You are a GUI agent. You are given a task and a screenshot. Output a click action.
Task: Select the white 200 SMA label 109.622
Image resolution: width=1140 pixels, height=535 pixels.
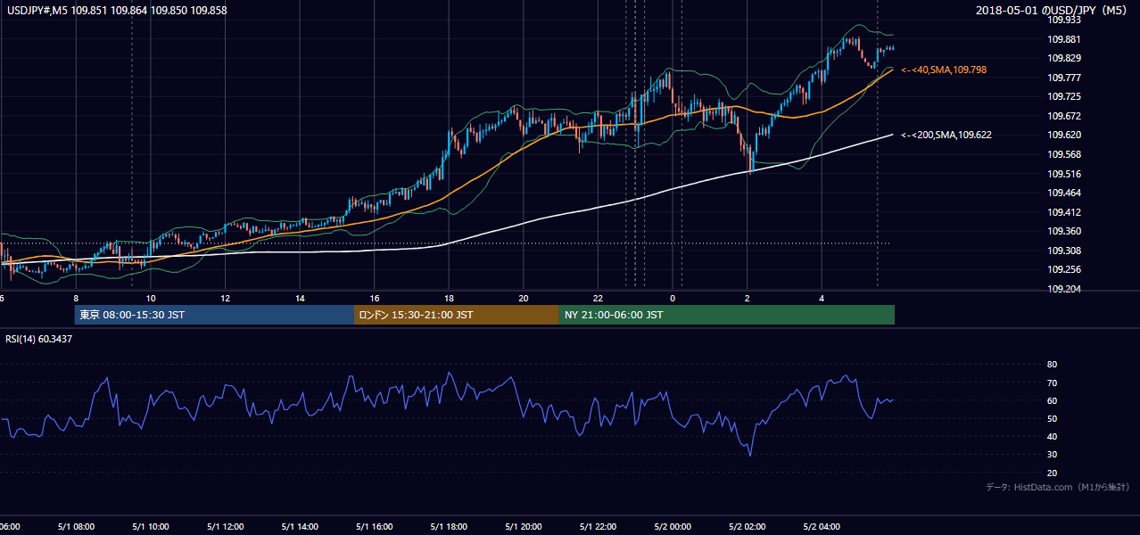946,135
